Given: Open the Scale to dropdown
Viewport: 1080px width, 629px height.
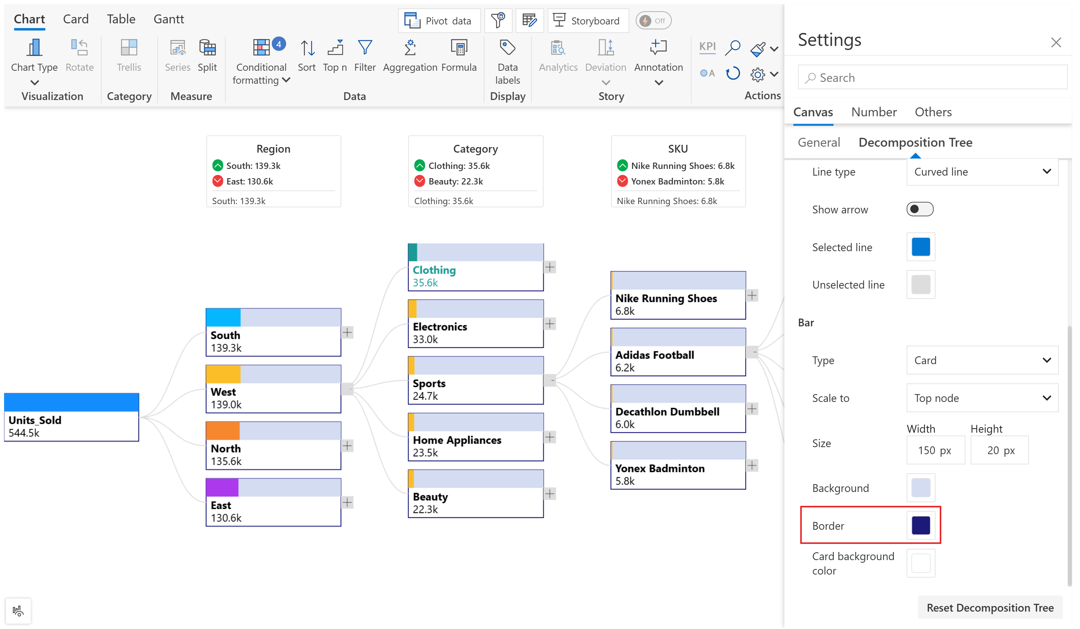Looking at the screenshot, I should (983, 398).
